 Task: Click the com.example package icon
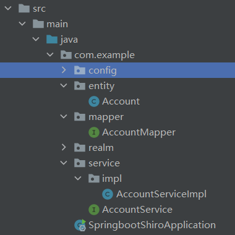coord(66,54)
